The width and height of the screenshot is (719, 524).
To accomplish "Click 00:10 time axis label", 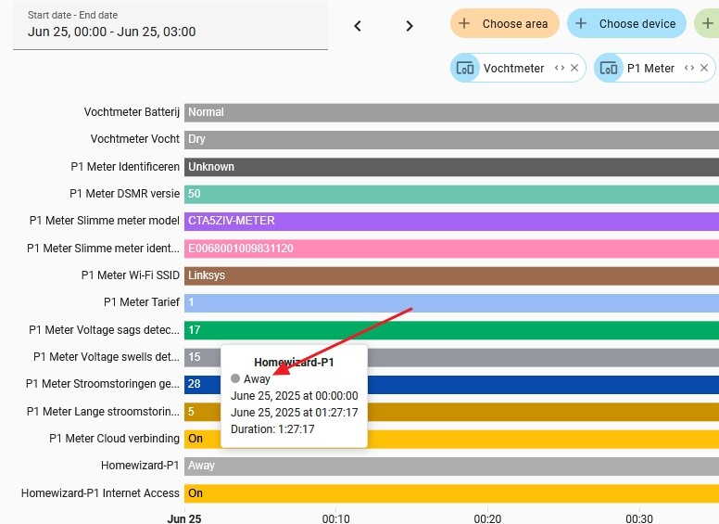I will coord(335,519).
